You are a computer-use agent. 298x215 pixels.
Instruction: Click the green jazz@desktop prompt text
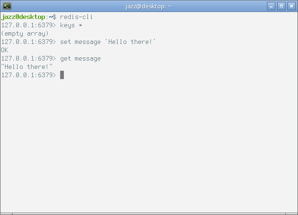click(23, 17)
